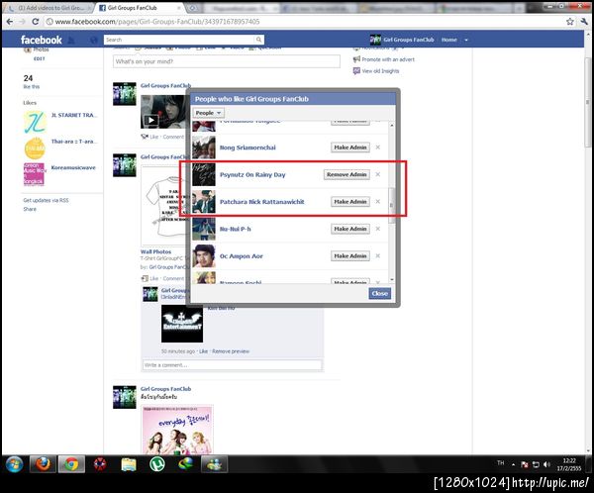Image resolution: width=594 pixels, height=493 pixels.
Task: Open Windows Live Messenger taskbar icon
Action: pyautogui.click(x=214, y=464)
